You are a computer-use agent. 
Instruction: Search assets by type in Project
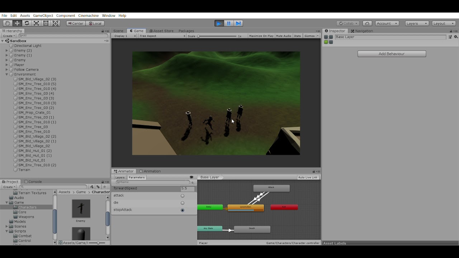click(92, 187)
